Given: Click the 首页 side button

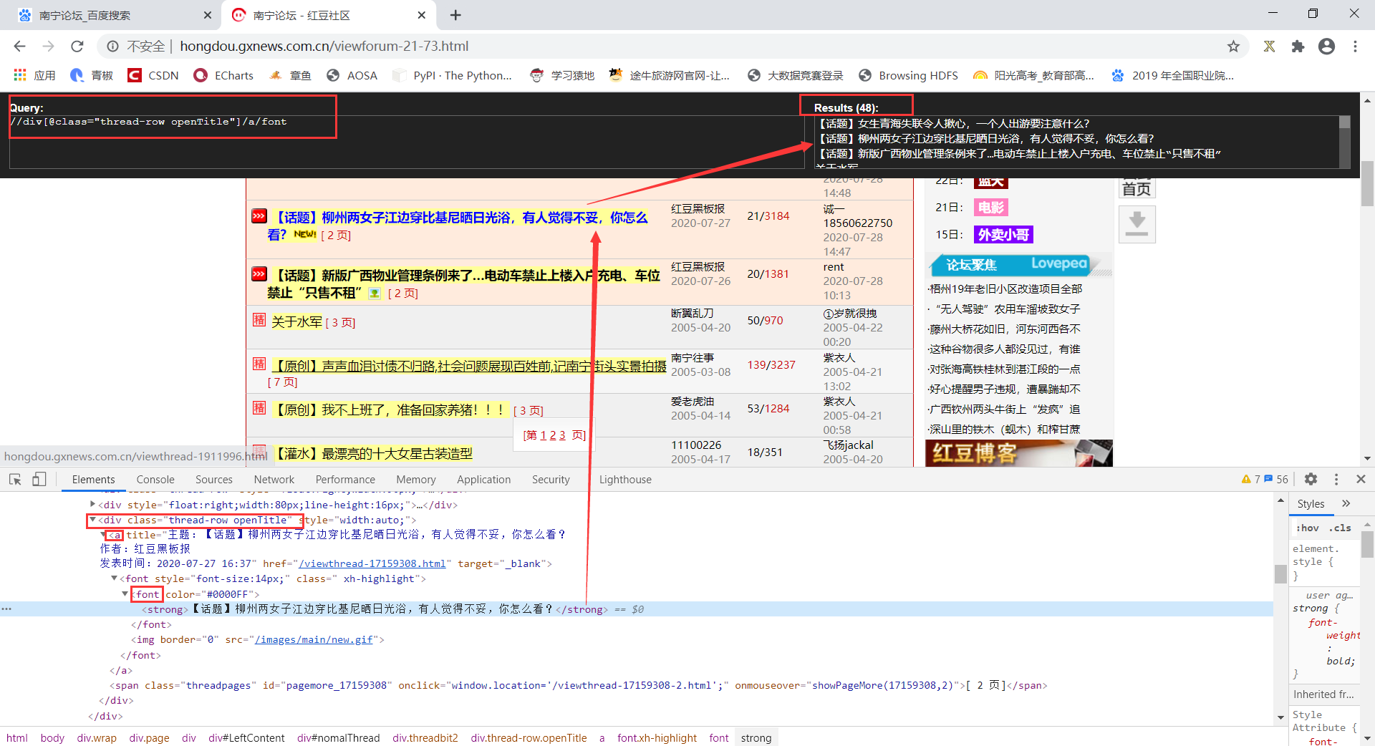Looking at the screenshot, I should 1137,188.
